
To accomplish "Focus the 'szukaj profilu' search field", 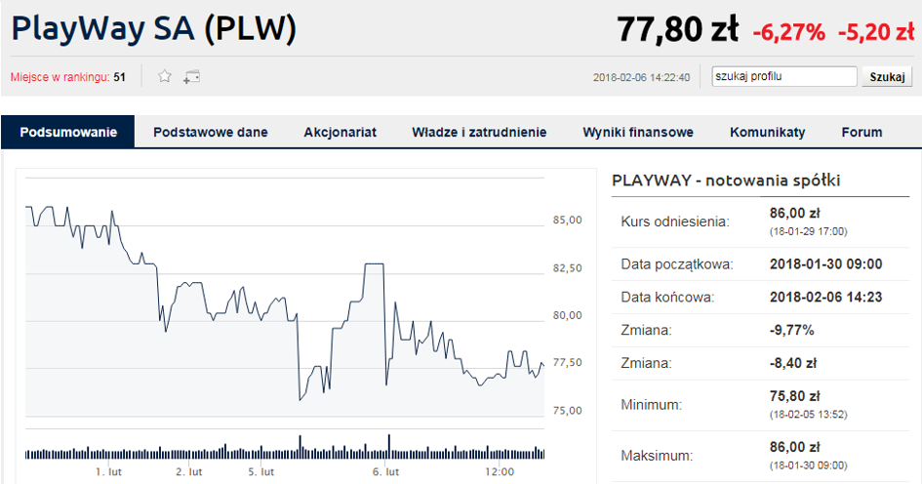I will pyautogui.click(x=784, y=76).
